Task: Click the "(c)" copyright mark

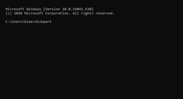Action: point(9,13)
